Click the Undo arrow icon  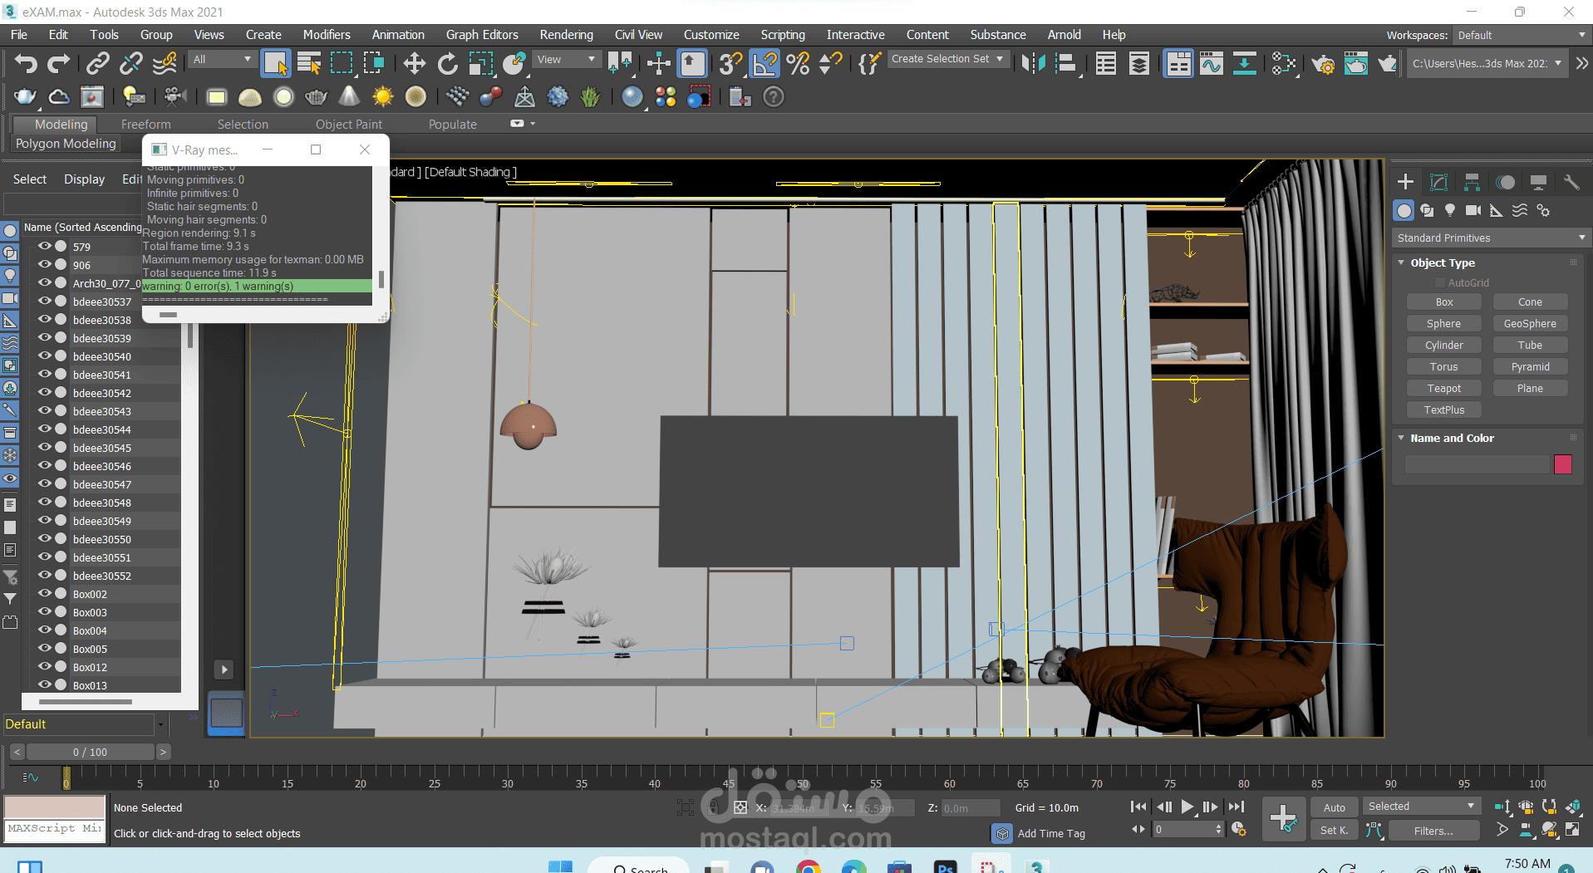(26, 63)
